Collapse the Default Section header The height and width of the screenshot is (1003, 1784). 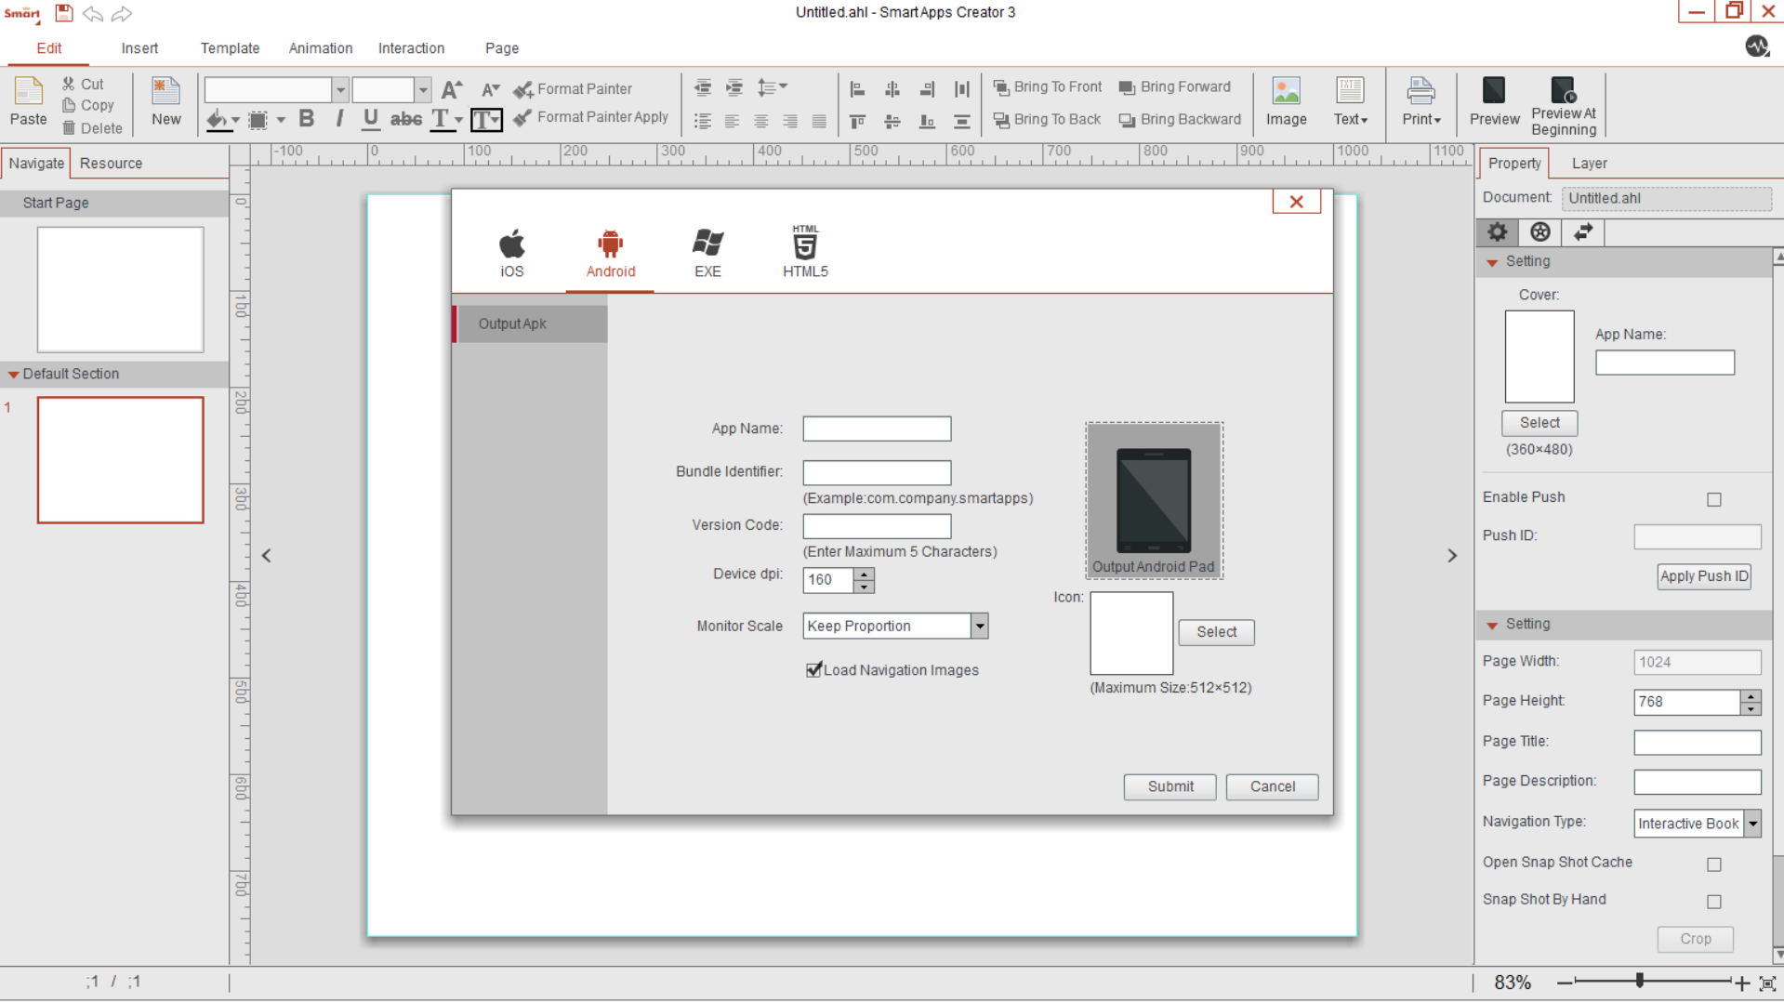pos(13,374)
